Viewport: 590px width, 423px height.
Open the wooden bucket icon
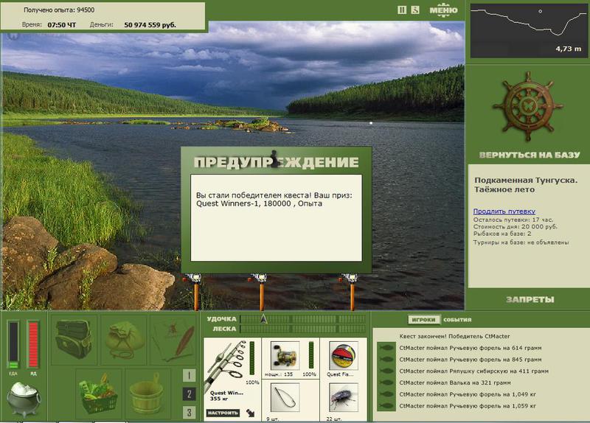coord(147,394)
